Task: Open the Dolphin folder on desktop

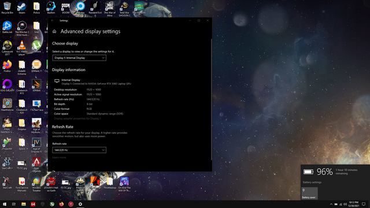Action: click(22, 124)
